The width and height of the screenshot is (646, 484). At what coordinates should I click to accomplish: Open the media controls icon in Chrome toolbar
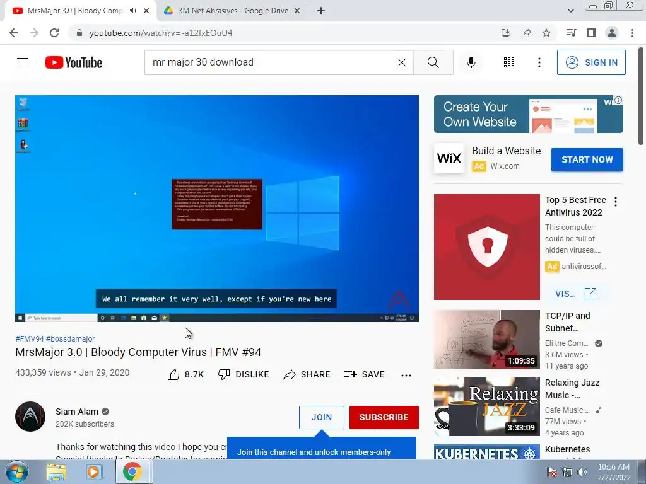(571, 33)
